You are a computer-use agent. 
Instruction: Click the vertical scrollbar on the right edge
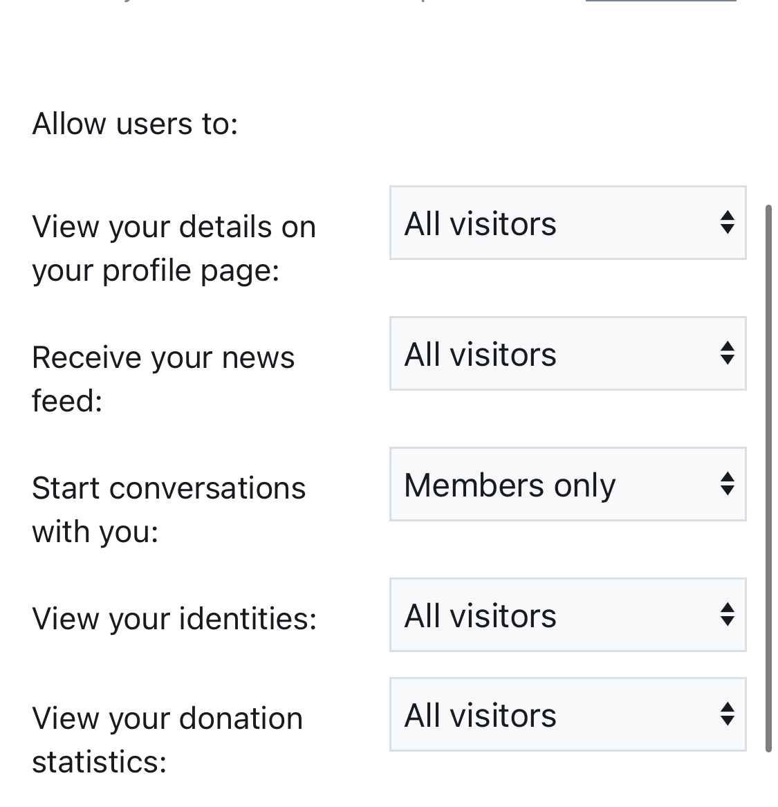tap(768, 479)
